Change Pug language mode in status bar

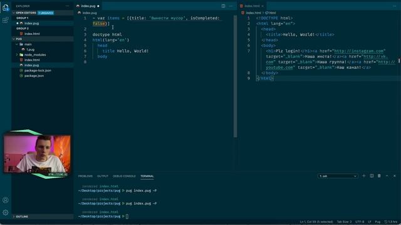377,222
